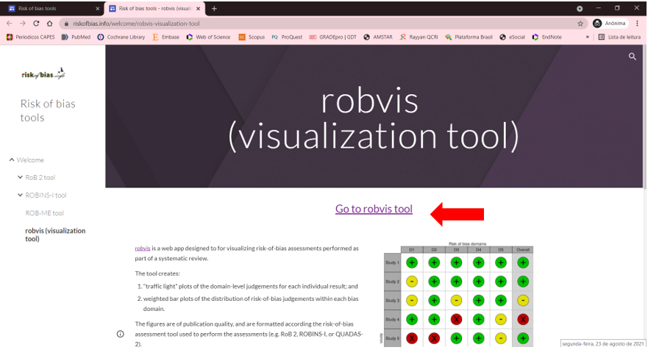
Task: Click the riskofbias site logo
Action: click(43, 74)
